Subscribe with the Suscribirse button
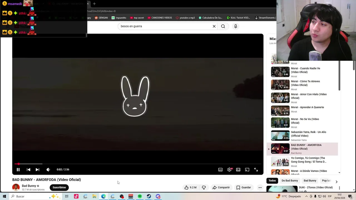This screenshot has width=356, height=200. point(59,187)
